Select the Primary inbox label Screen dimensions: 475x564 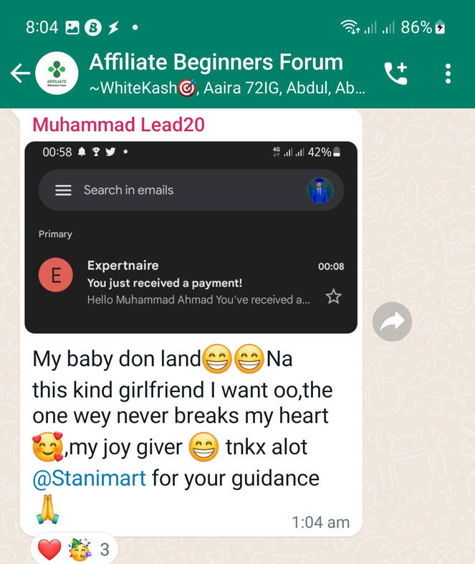pos(55,234)
